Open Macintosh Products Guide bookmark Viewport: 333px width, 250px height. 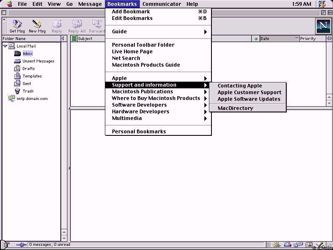(159, 65)
